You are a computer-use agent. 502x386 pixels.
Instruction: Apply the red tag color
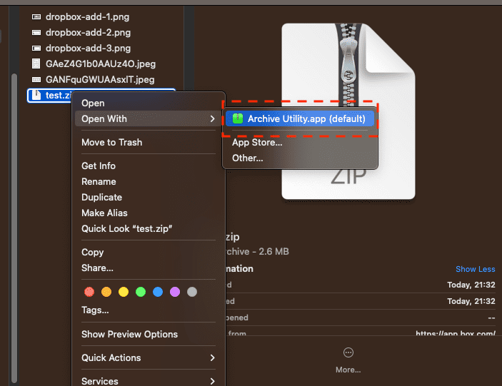click(x=89, y=292)
